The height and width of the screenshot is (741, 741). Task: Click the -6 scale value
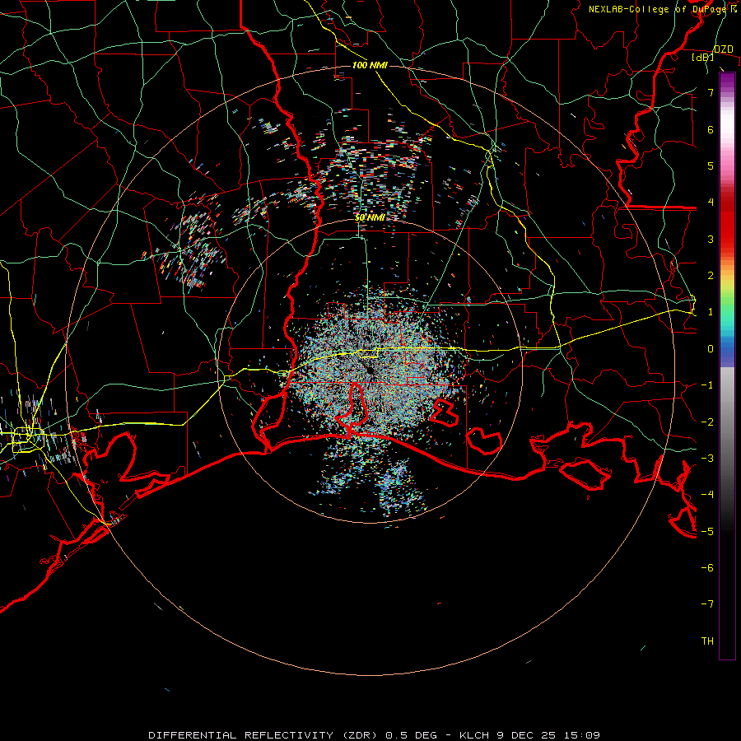pyautogui.click(x=707, y=567)
